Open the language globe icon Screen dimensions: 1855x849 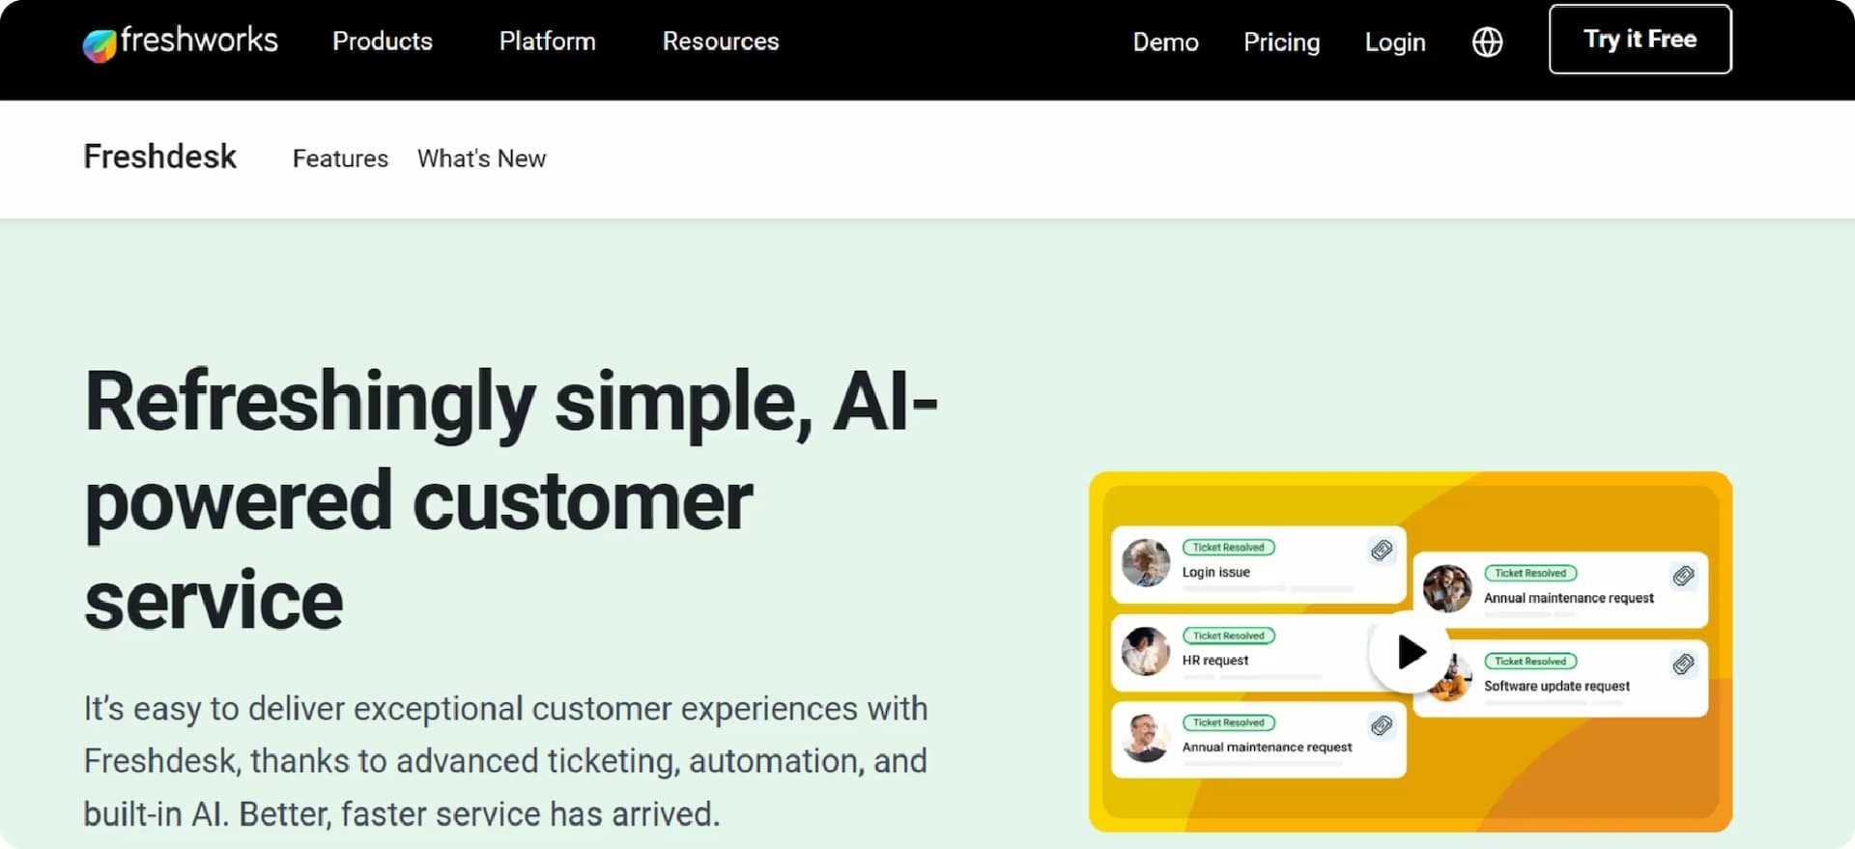pos(1487,42)
